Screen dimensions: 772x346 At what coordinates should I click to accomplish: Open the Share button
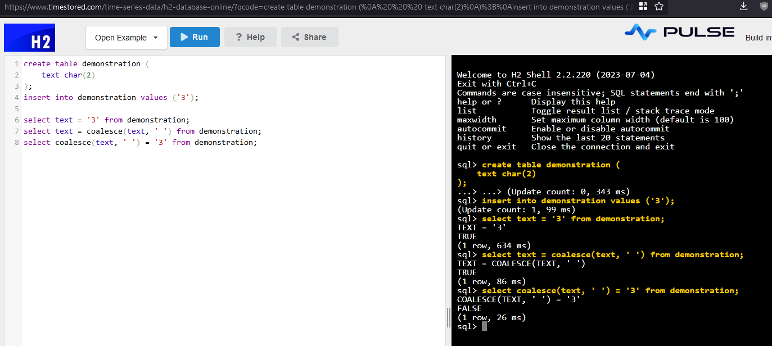[309, 37]
